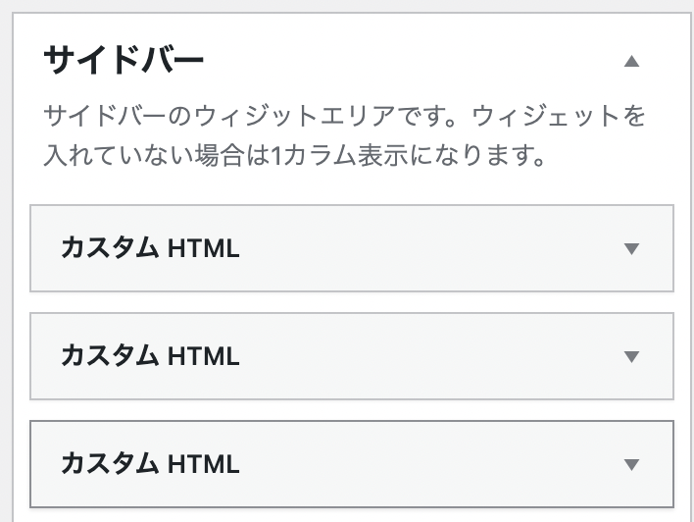Expand the first カスタム HTML widget arrow

pos(631,248)
